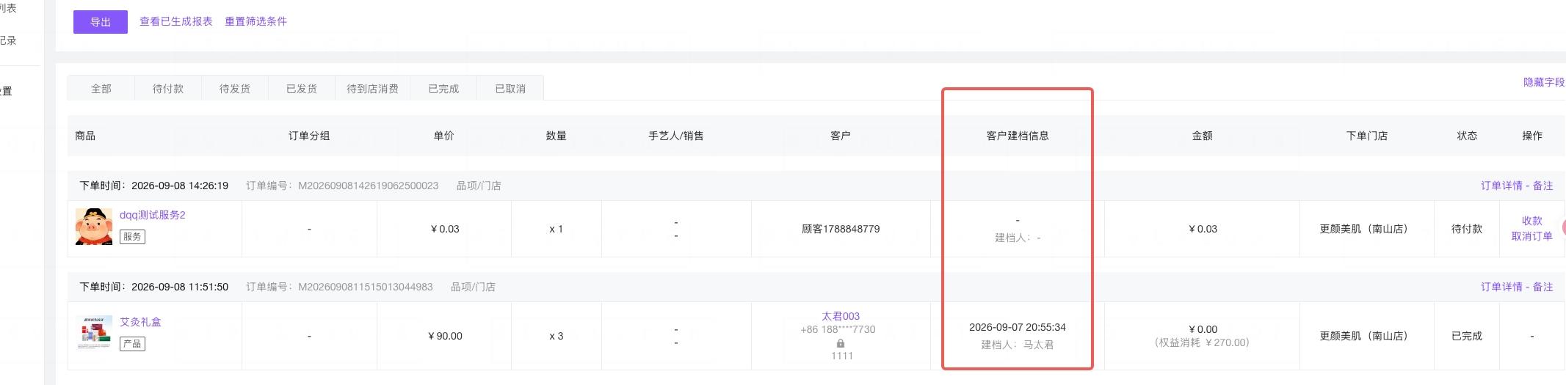Switch to the 待付款 tab
This screenshot has width=1566, height=385.
pos(168,89)
